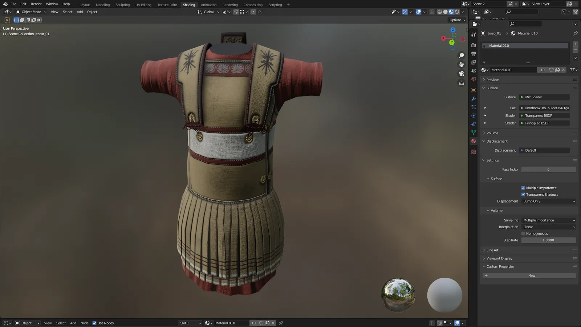Unlink Material.010 with X button
This screenshot has height=327, width=581.
pyautogui.click(x=564, y=70)
